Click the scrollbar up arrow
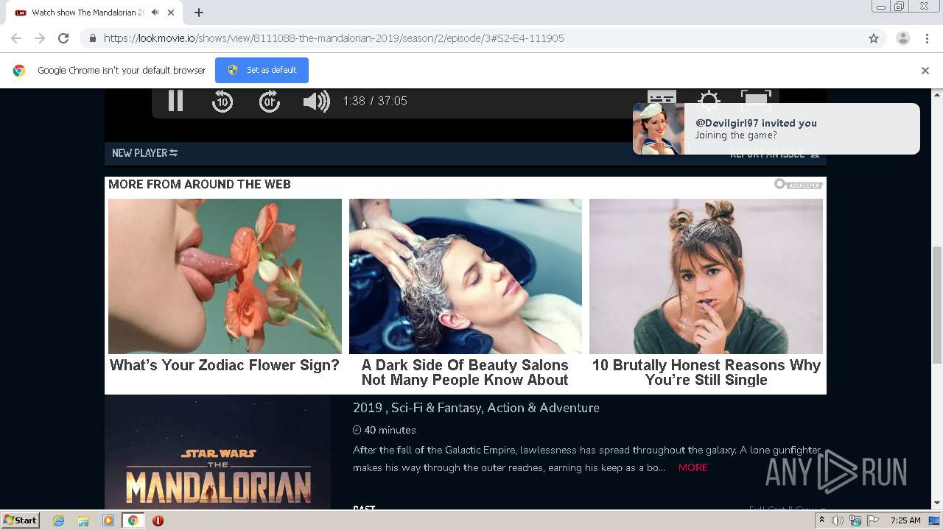Screen dimensions: 943x530 pyautogui.click(x=937, y=94)
